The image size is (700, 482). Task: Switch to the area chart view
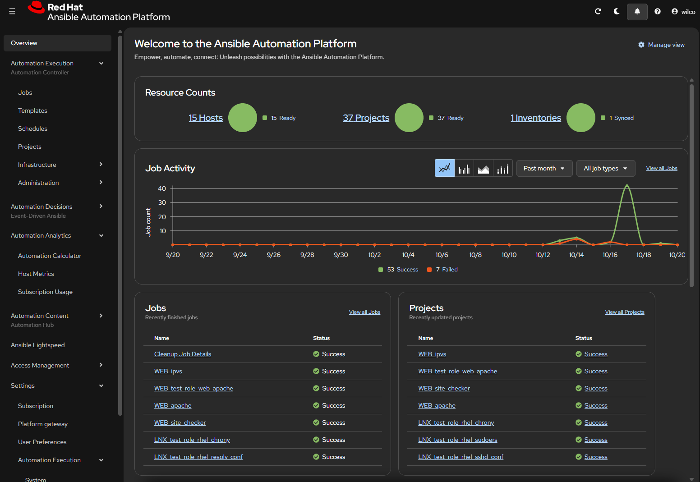pos(484,168)
